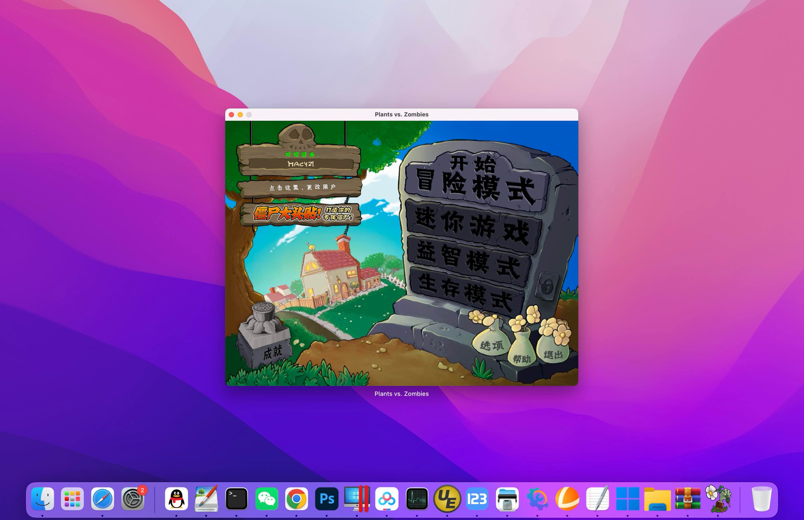Open System Preferences with badge 2
This screenshot has height=520, width=804.
[133, 499]
